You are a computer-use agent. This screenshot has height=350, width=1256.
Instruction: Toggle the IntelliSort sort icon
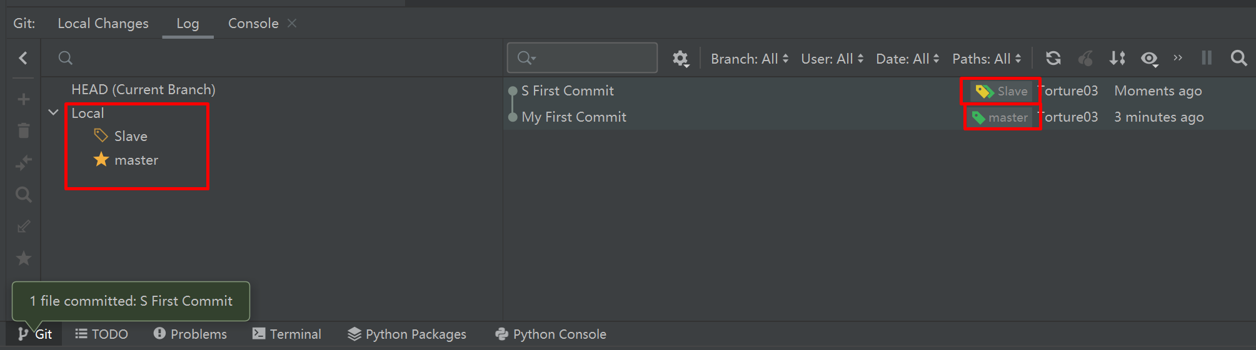coord(1117,58)
